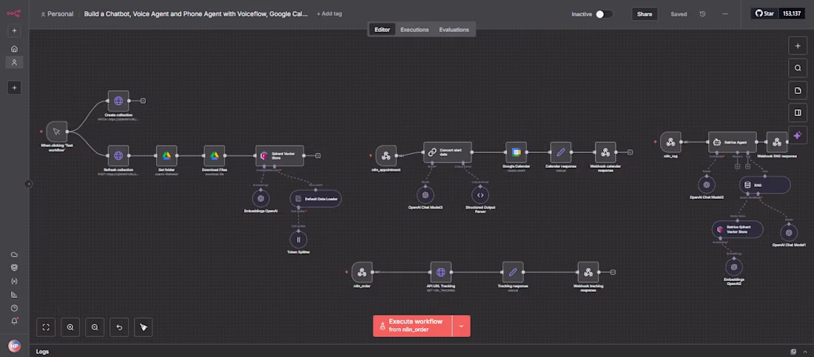Image resolution: width=814 pixels, height=357 pixels.
Task: Add a sticky note to canvas
Action: point(798,90)
